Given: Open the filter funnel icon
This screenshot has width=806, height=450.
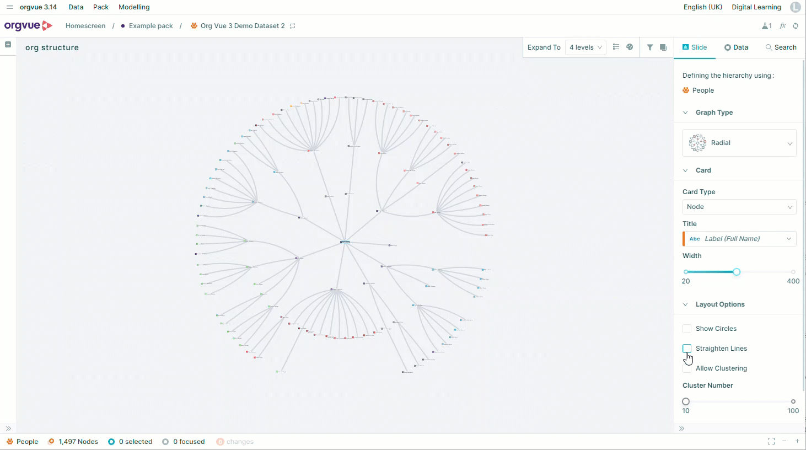Looking at the screenshot, I should click(650, 47).
